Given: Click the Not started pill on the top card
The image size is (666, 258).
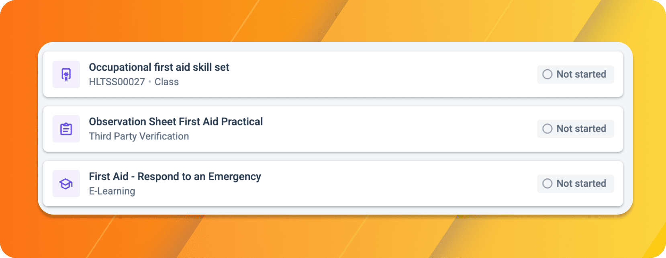Looking at the screenshot, I should 575,74.
